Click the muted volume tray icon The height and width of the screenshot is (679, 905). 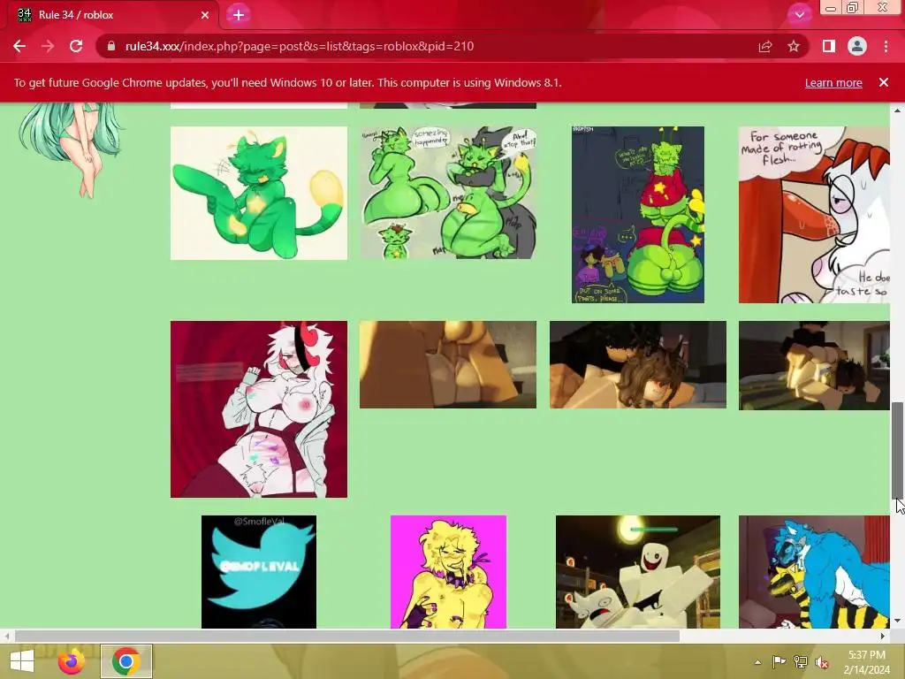pyautogui.click(x=822, y=662)
